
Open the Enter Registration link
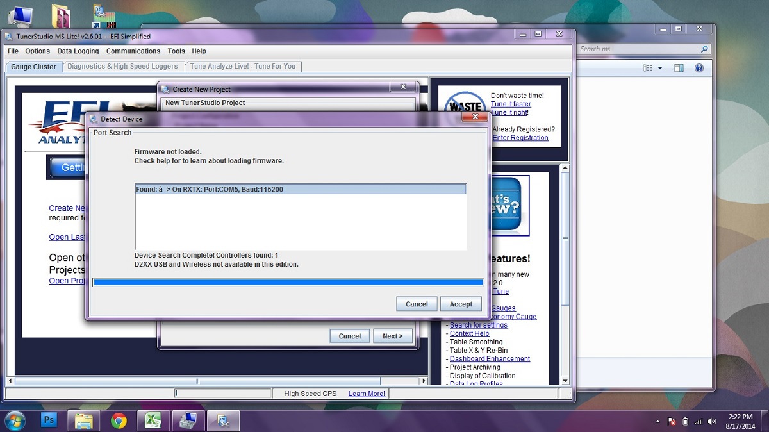(520, 138)
